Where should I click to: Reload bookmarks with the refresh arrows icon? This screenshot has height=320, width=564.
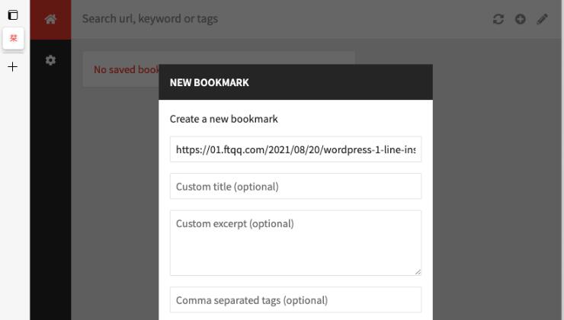(x=498, y=19)
